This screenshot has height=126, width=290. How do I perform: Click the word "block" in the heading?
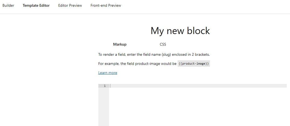(x=198, y=31)
